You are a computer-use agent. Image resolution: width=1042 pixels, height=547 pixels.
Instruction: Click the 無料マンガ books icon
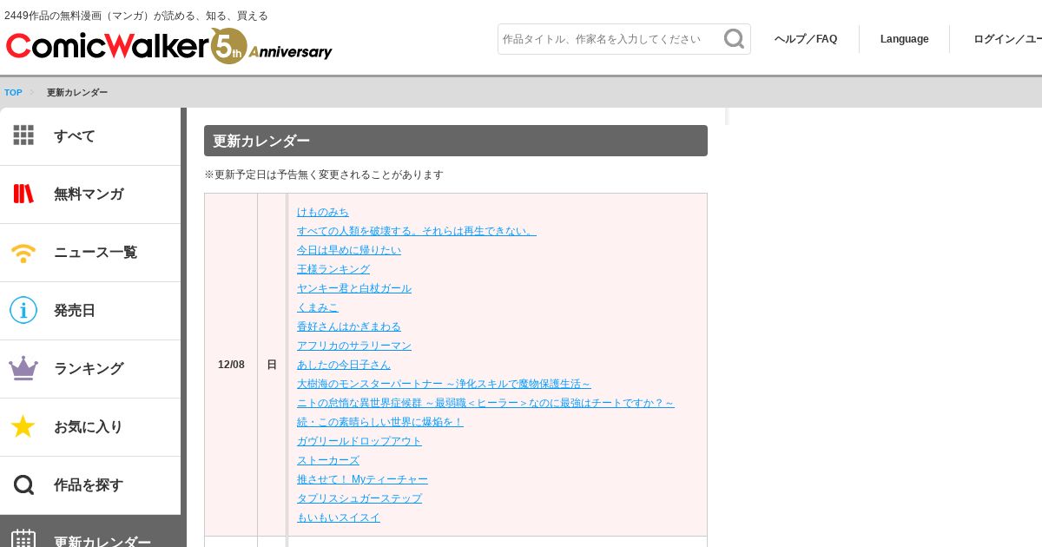23,194
